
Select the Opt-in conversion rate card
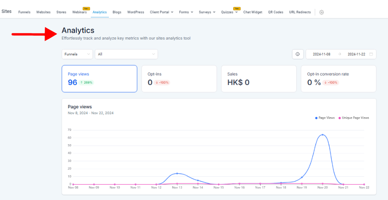pyautogui.click(x=339, y=79)
